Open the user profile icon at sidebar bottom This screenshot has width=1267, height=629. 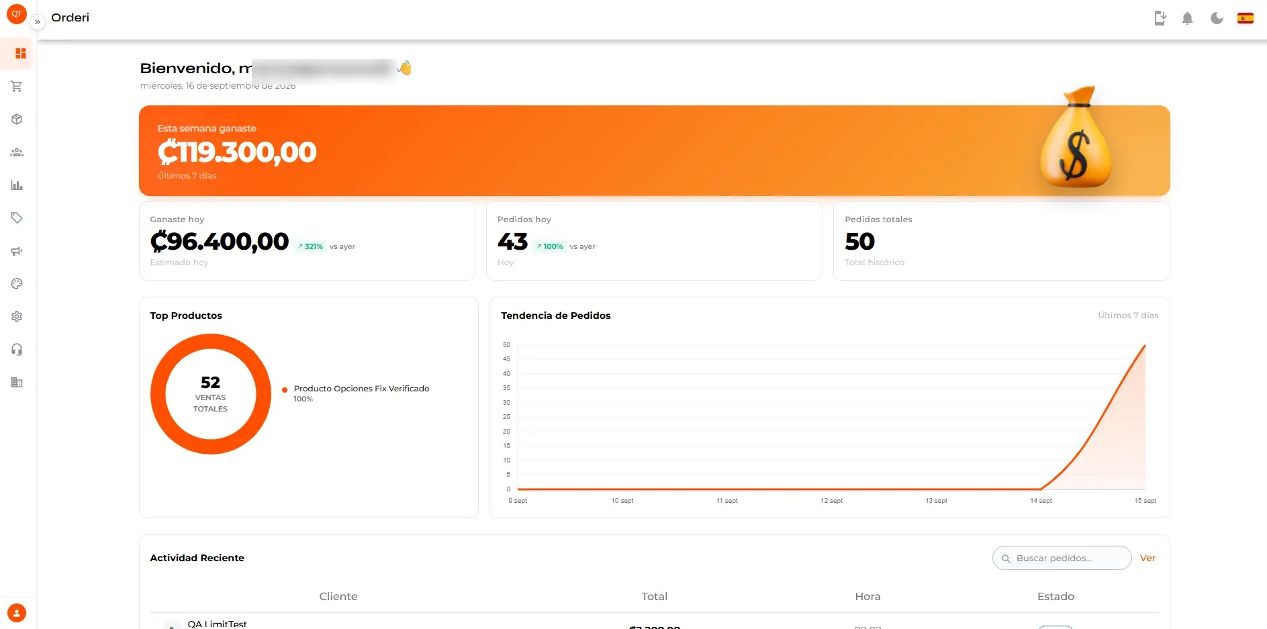click(x=17, y=613)
